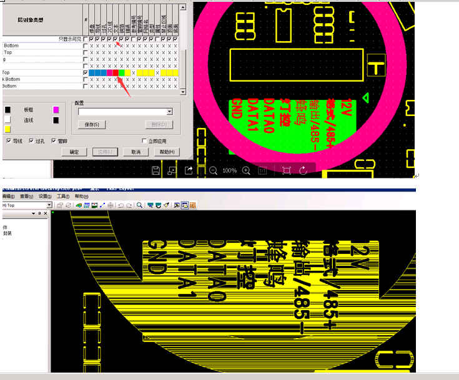
Task: Click the 应用(L) button
Action: [105, 152]
